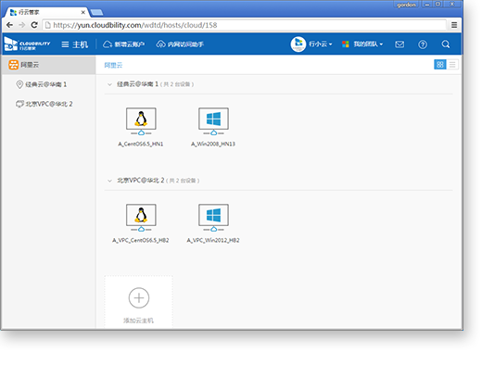Click the 新增云账户 button

pos(123,44)
